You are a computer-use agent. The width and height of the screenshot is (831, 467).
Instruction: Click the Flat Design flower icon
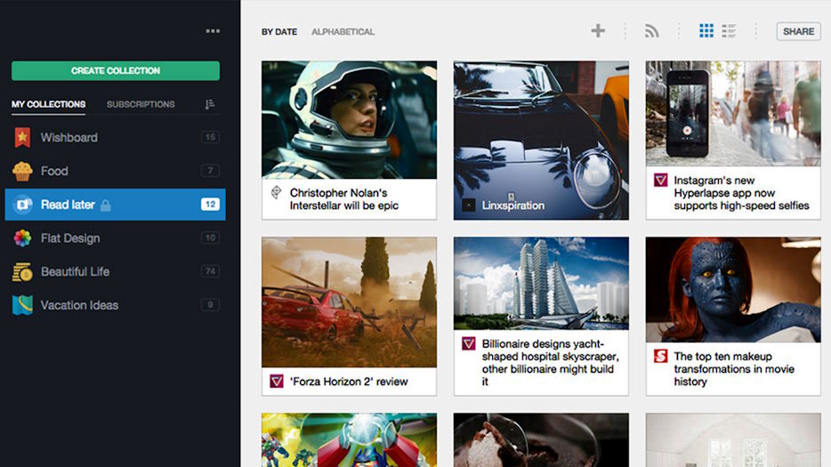(22, 238)
